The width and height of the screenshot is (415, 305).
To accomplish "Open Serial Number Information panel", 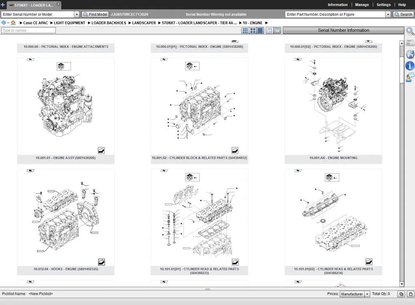I will (x=343, y=30).
